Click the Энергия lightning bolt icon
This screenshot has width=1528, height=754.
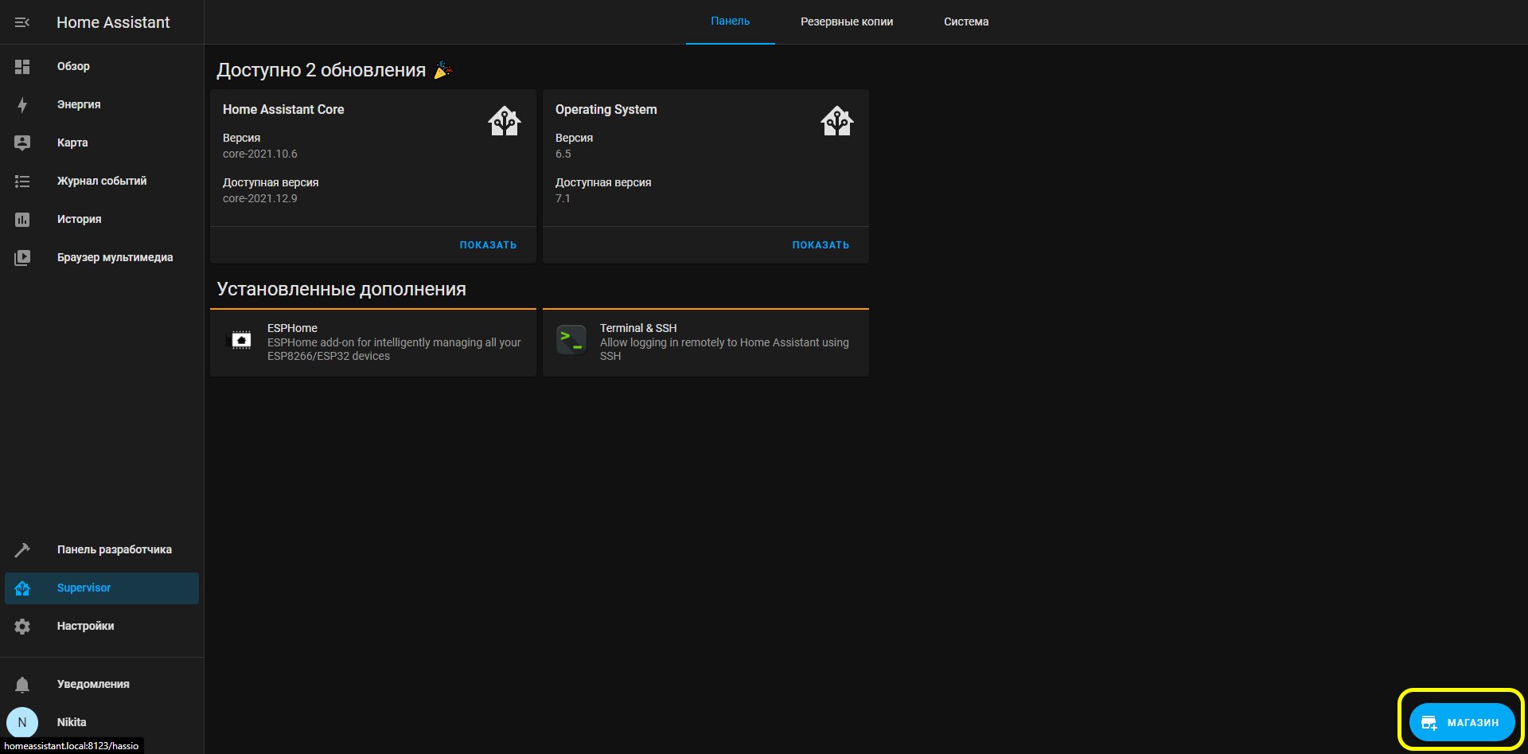click(22, 105)
